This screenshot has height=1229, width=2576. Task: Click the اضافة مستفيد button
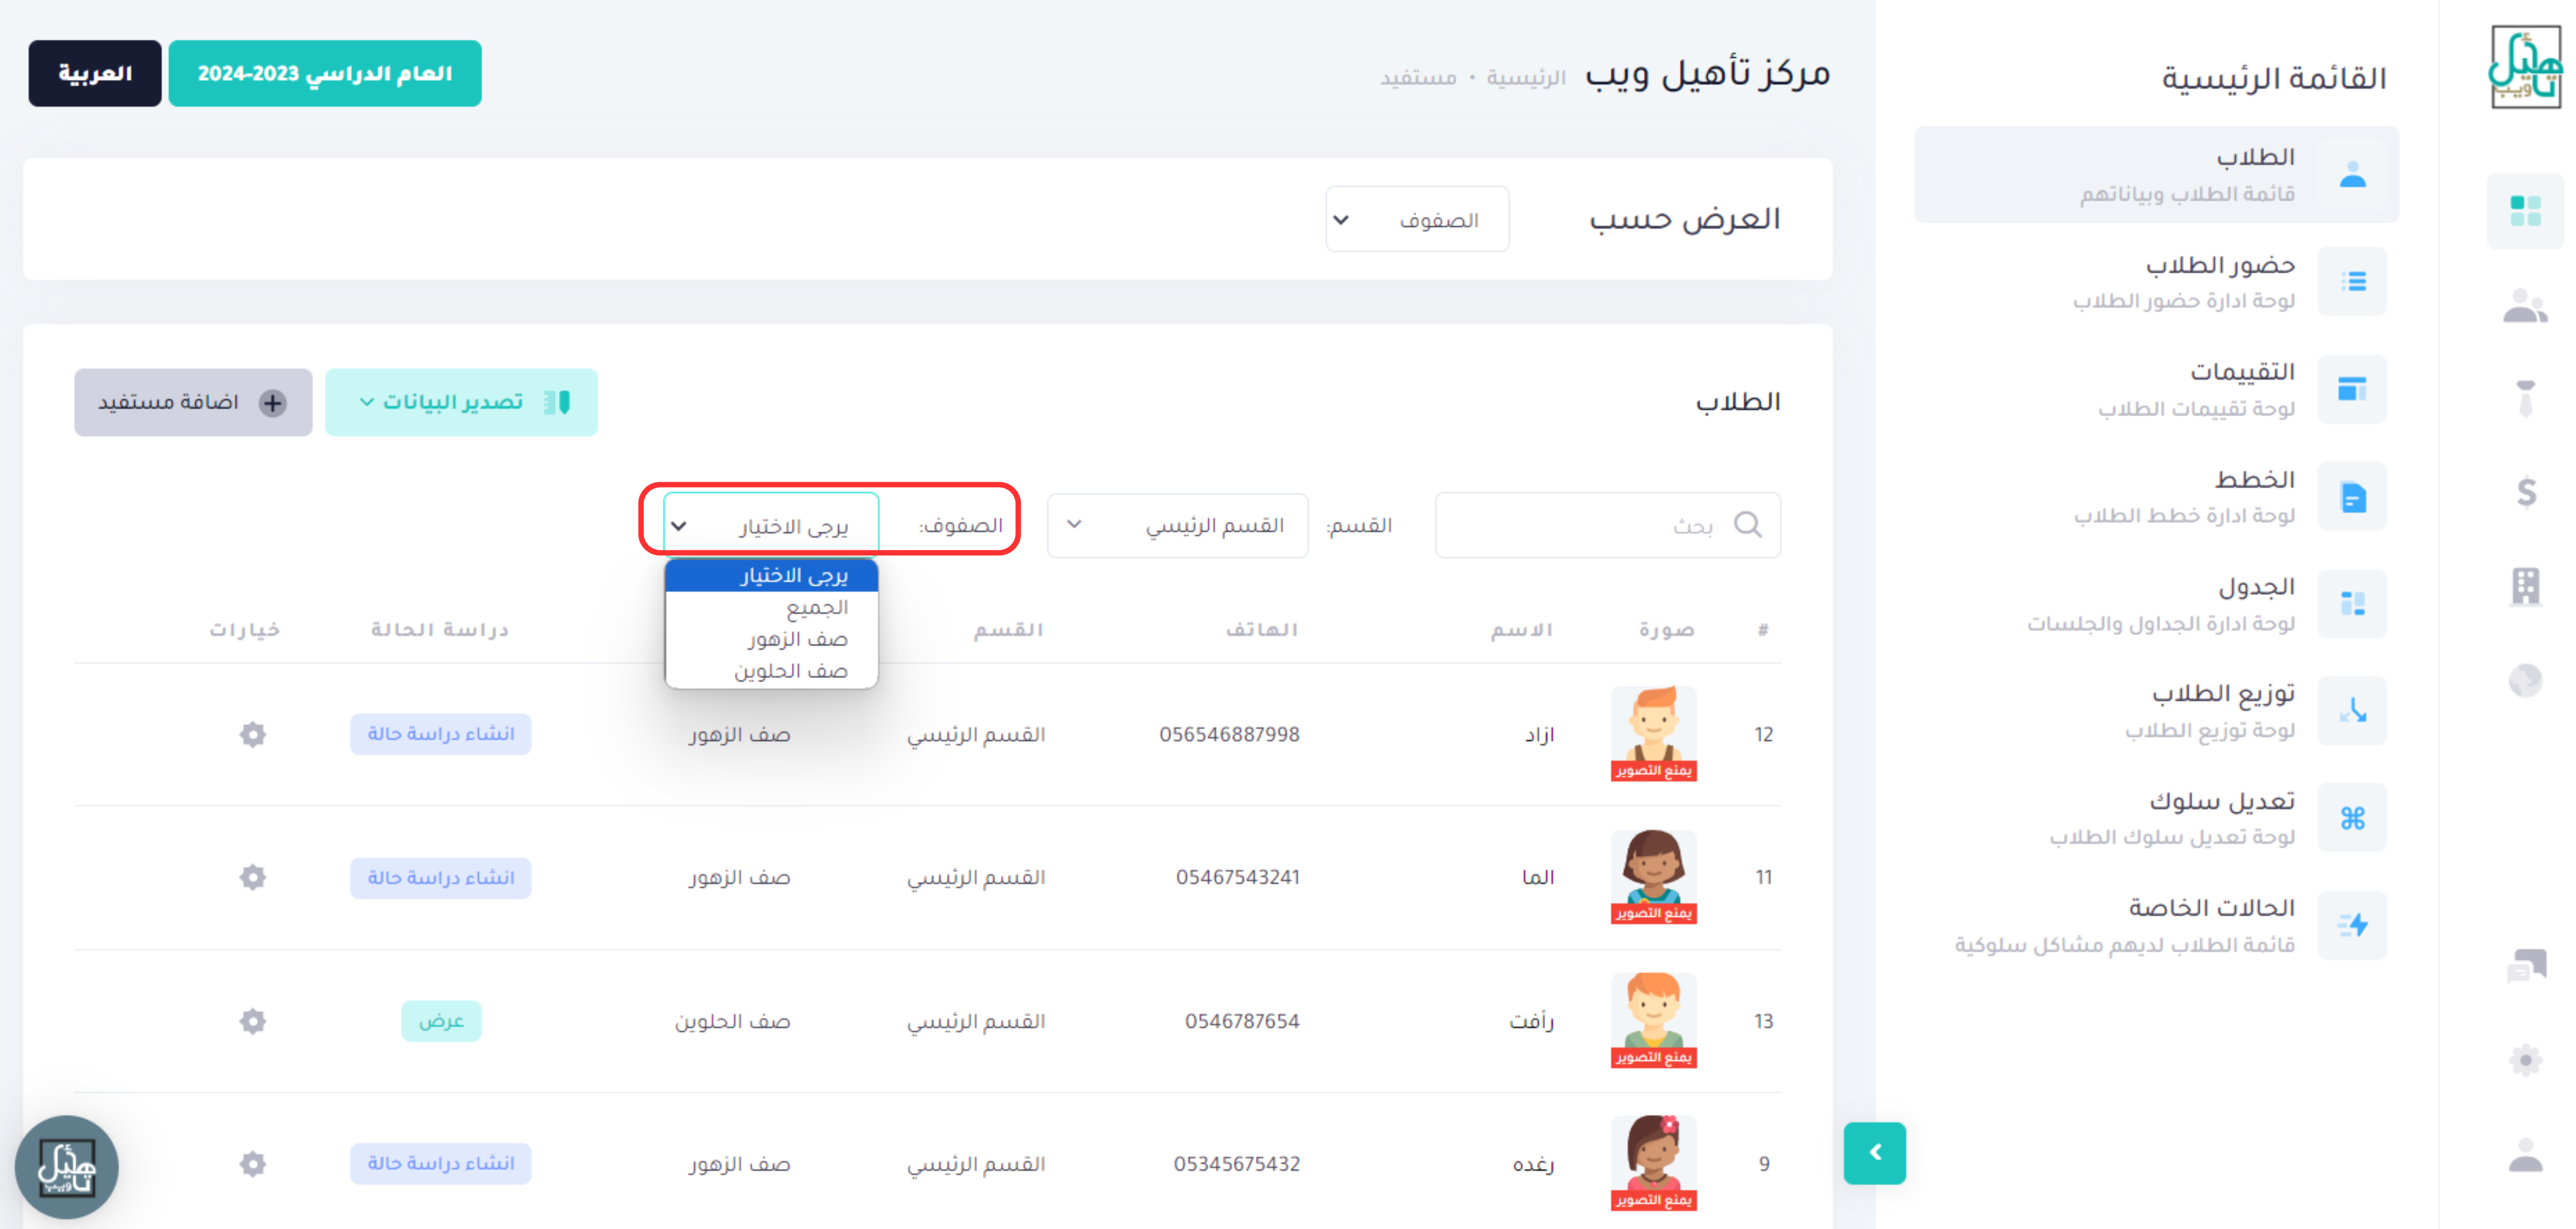(x=193, y=402)
